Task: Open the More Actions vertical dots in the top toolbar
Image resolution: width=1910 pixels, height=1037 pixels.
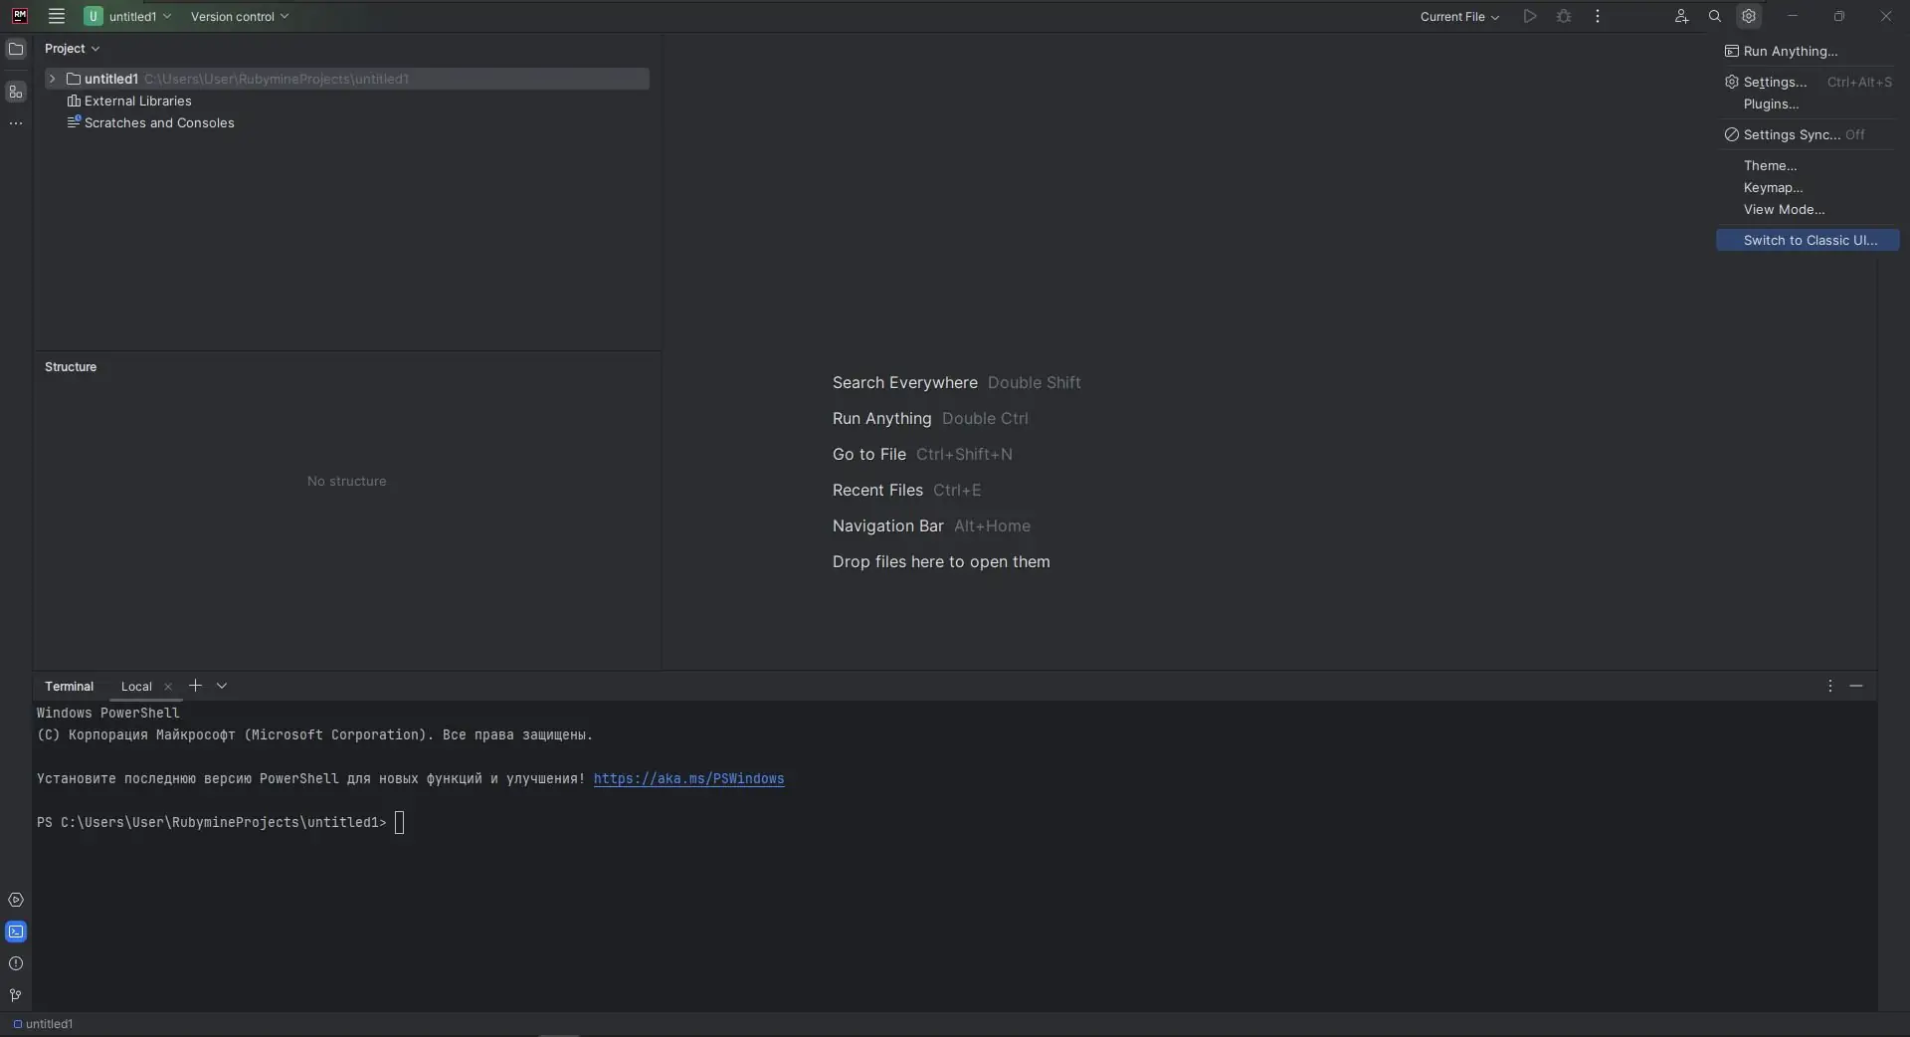Action: 1598,16
